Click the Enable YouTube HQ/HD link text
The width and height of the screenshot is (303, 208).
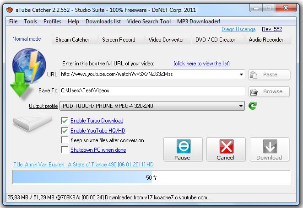click(98, 131)
